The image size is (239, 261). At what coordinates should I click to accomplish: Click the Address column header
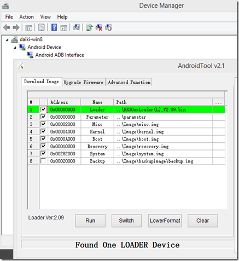(x=64, y=102)
